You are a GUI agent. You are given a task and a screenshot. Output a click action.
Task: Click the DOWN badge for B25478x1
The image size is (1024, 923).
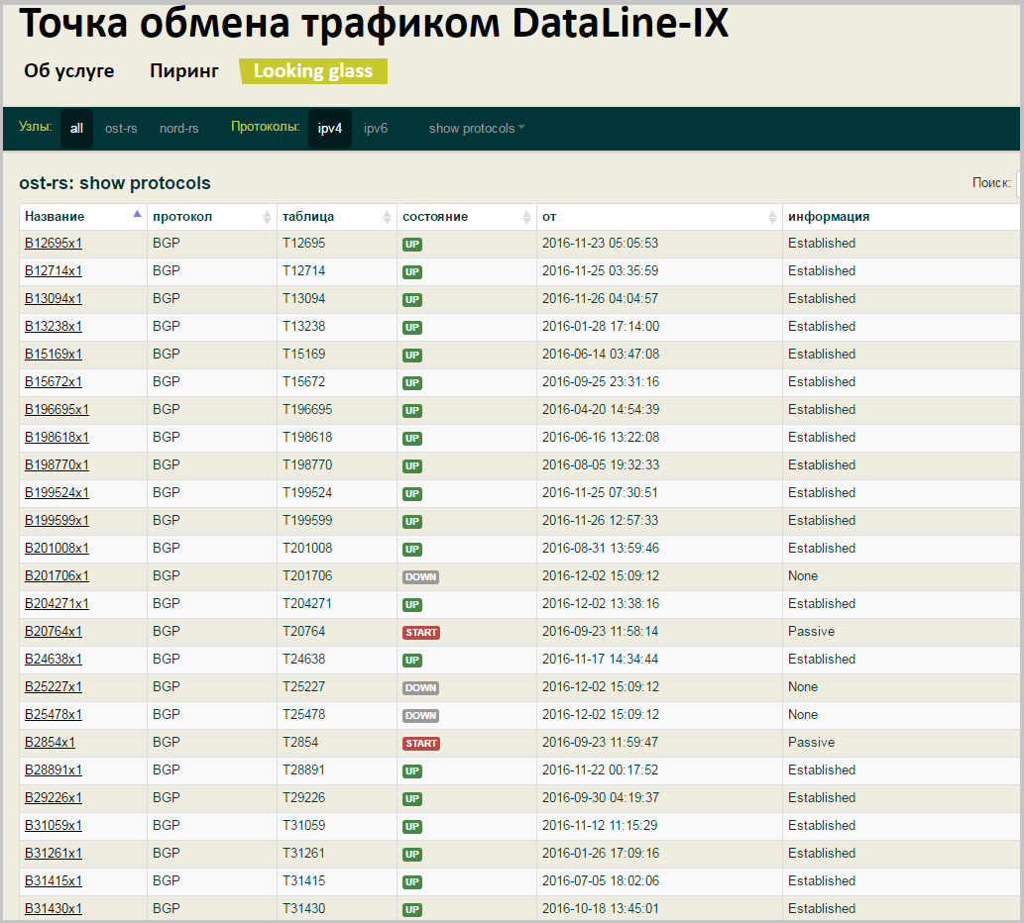click(x=420, y=716)
